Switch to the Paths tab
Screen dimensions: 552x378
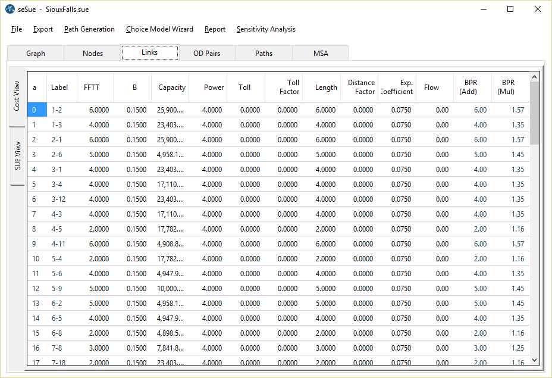[x=264, y=54]
